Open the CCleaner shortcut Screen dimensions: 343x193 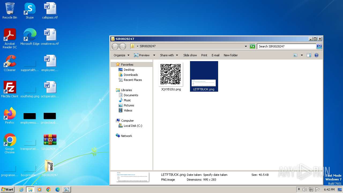10,63
